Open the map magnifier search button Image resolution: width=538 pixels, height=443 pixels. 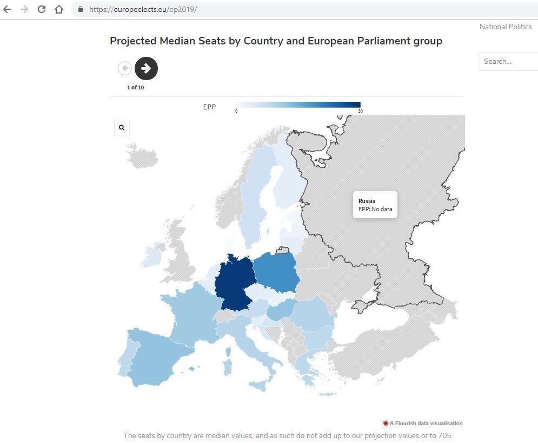(x=122, y=127)
